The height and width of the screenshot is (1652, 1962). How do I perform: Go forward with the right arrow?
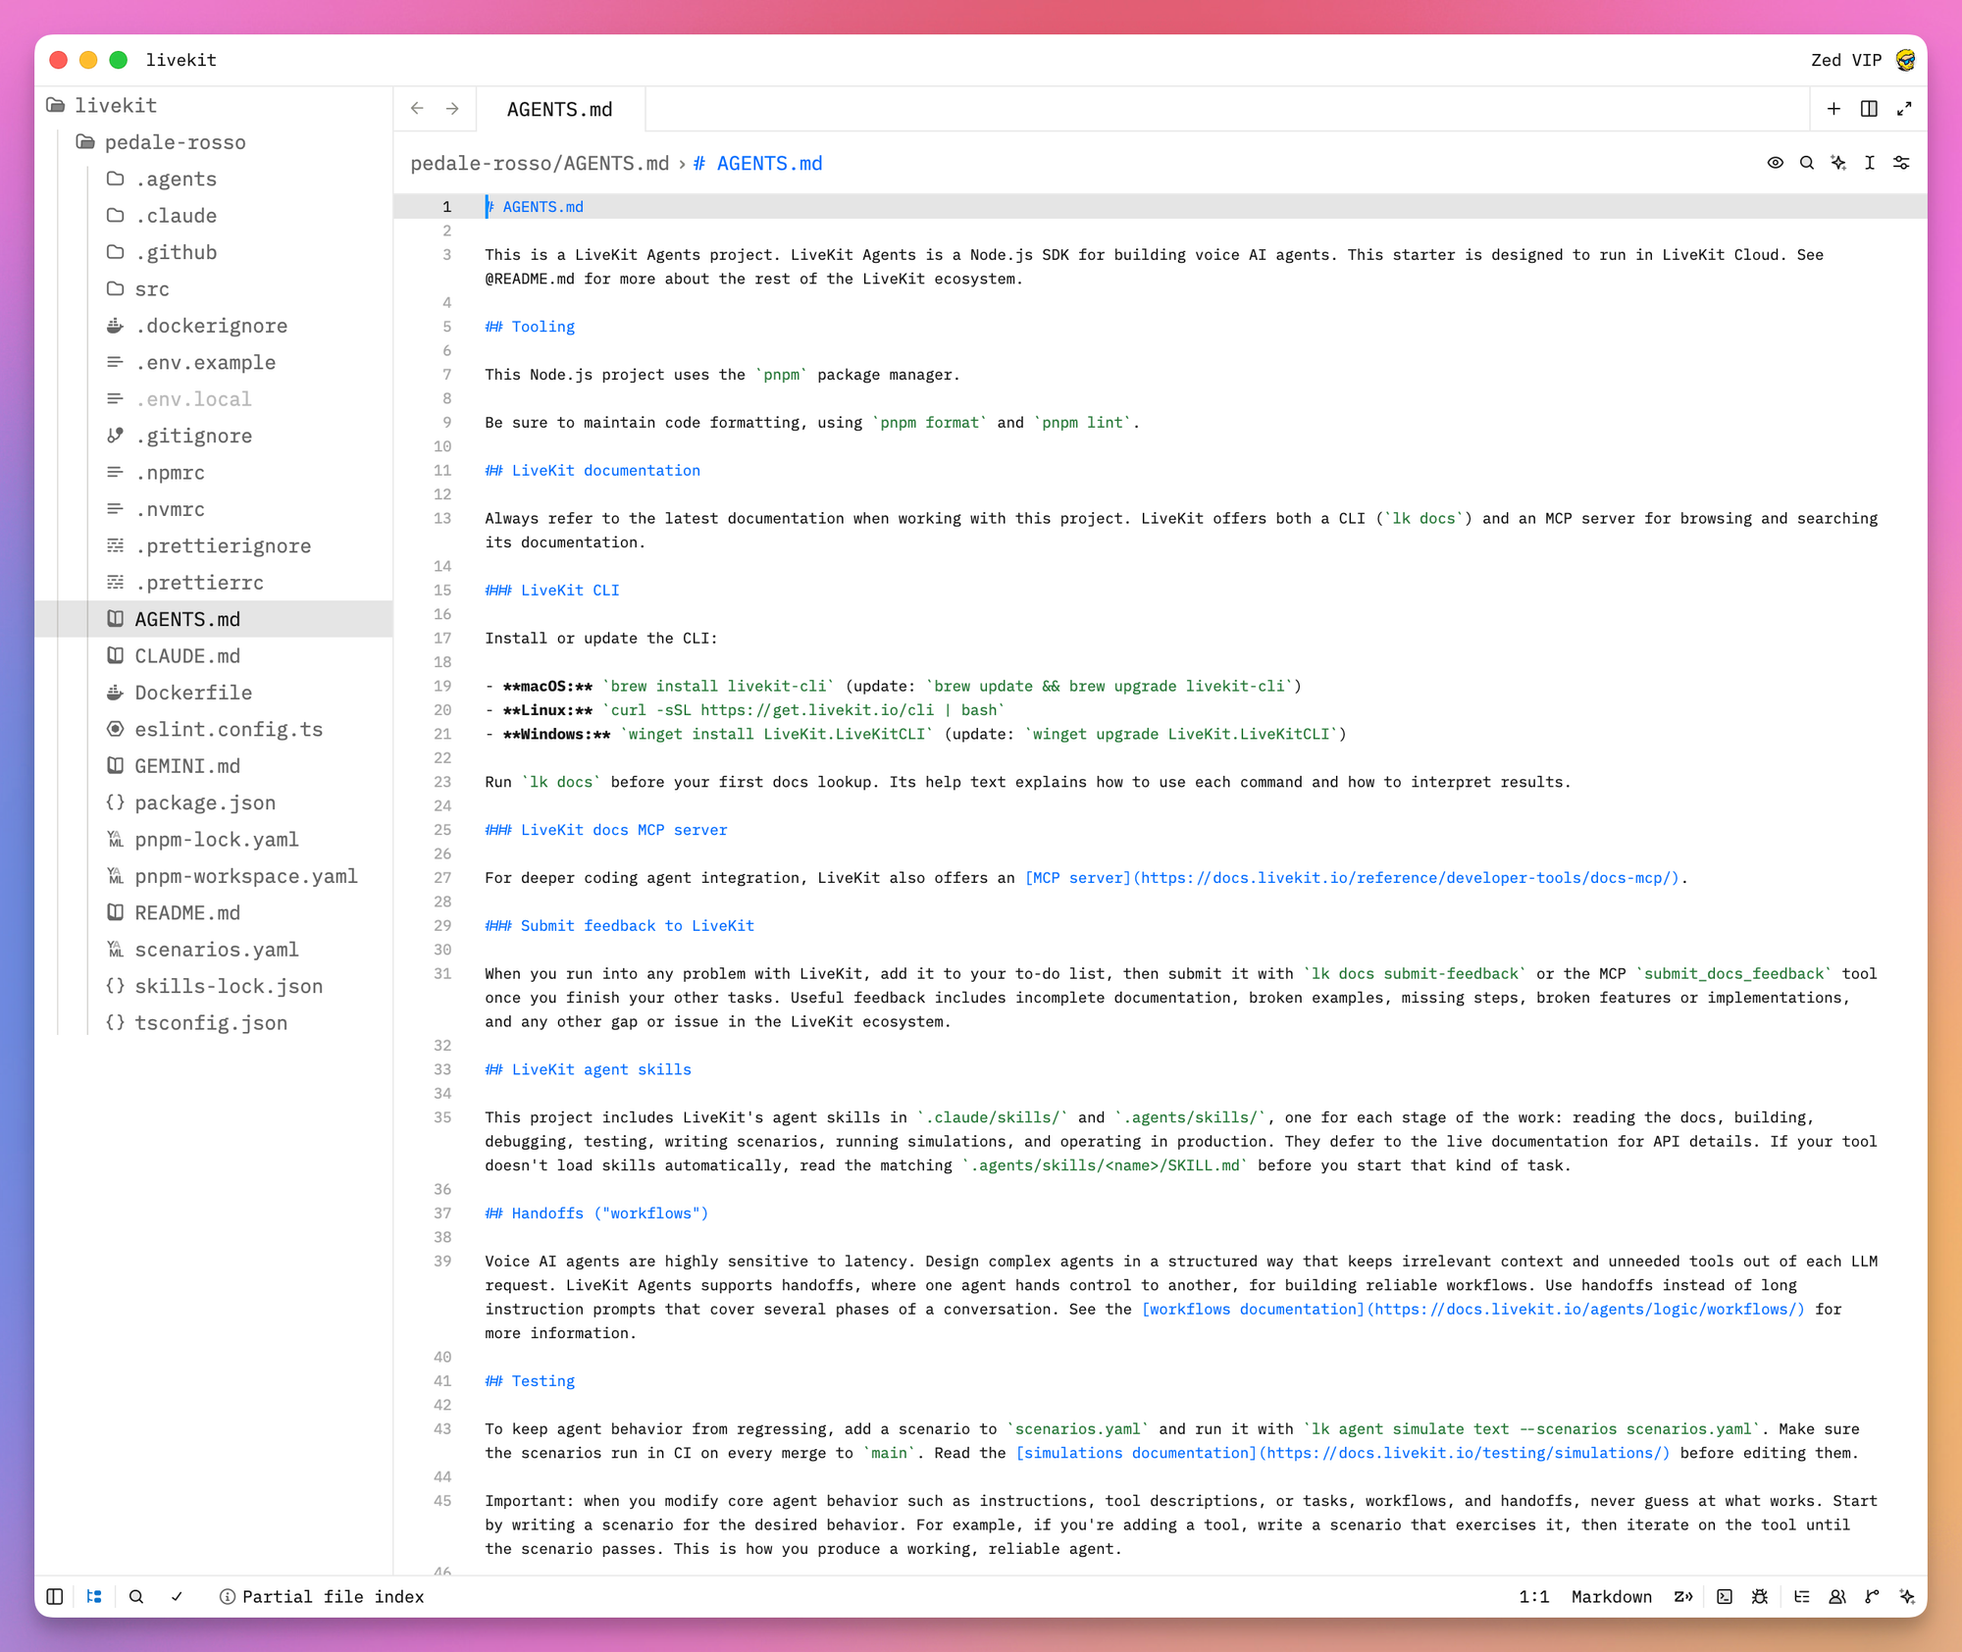[x=452, y=109]
